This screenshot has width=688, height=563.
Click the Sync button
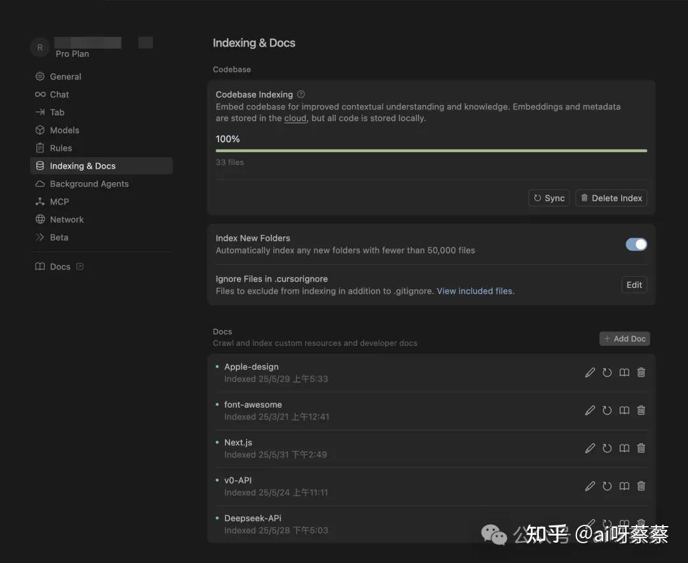coord(548,198)
